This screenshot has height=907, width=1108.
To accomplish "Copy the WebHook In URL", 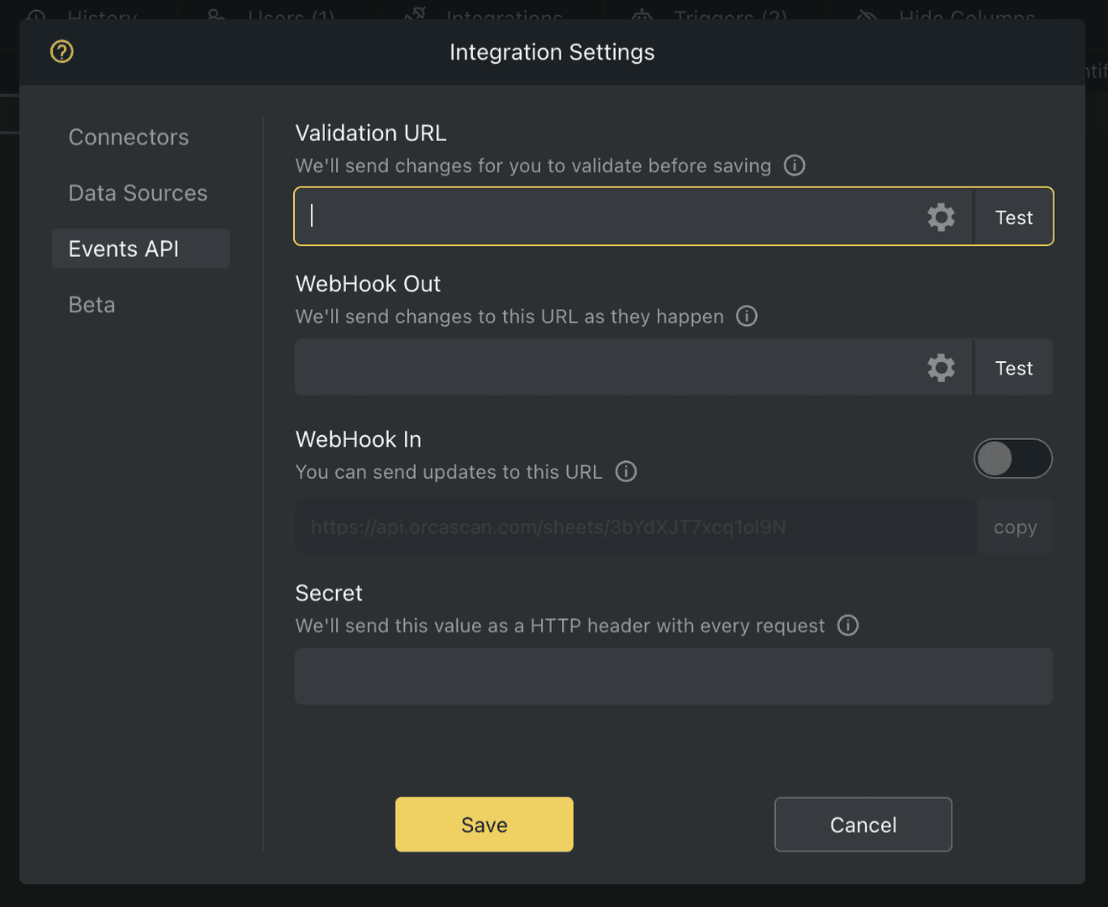I will (x=1015, y=527).
